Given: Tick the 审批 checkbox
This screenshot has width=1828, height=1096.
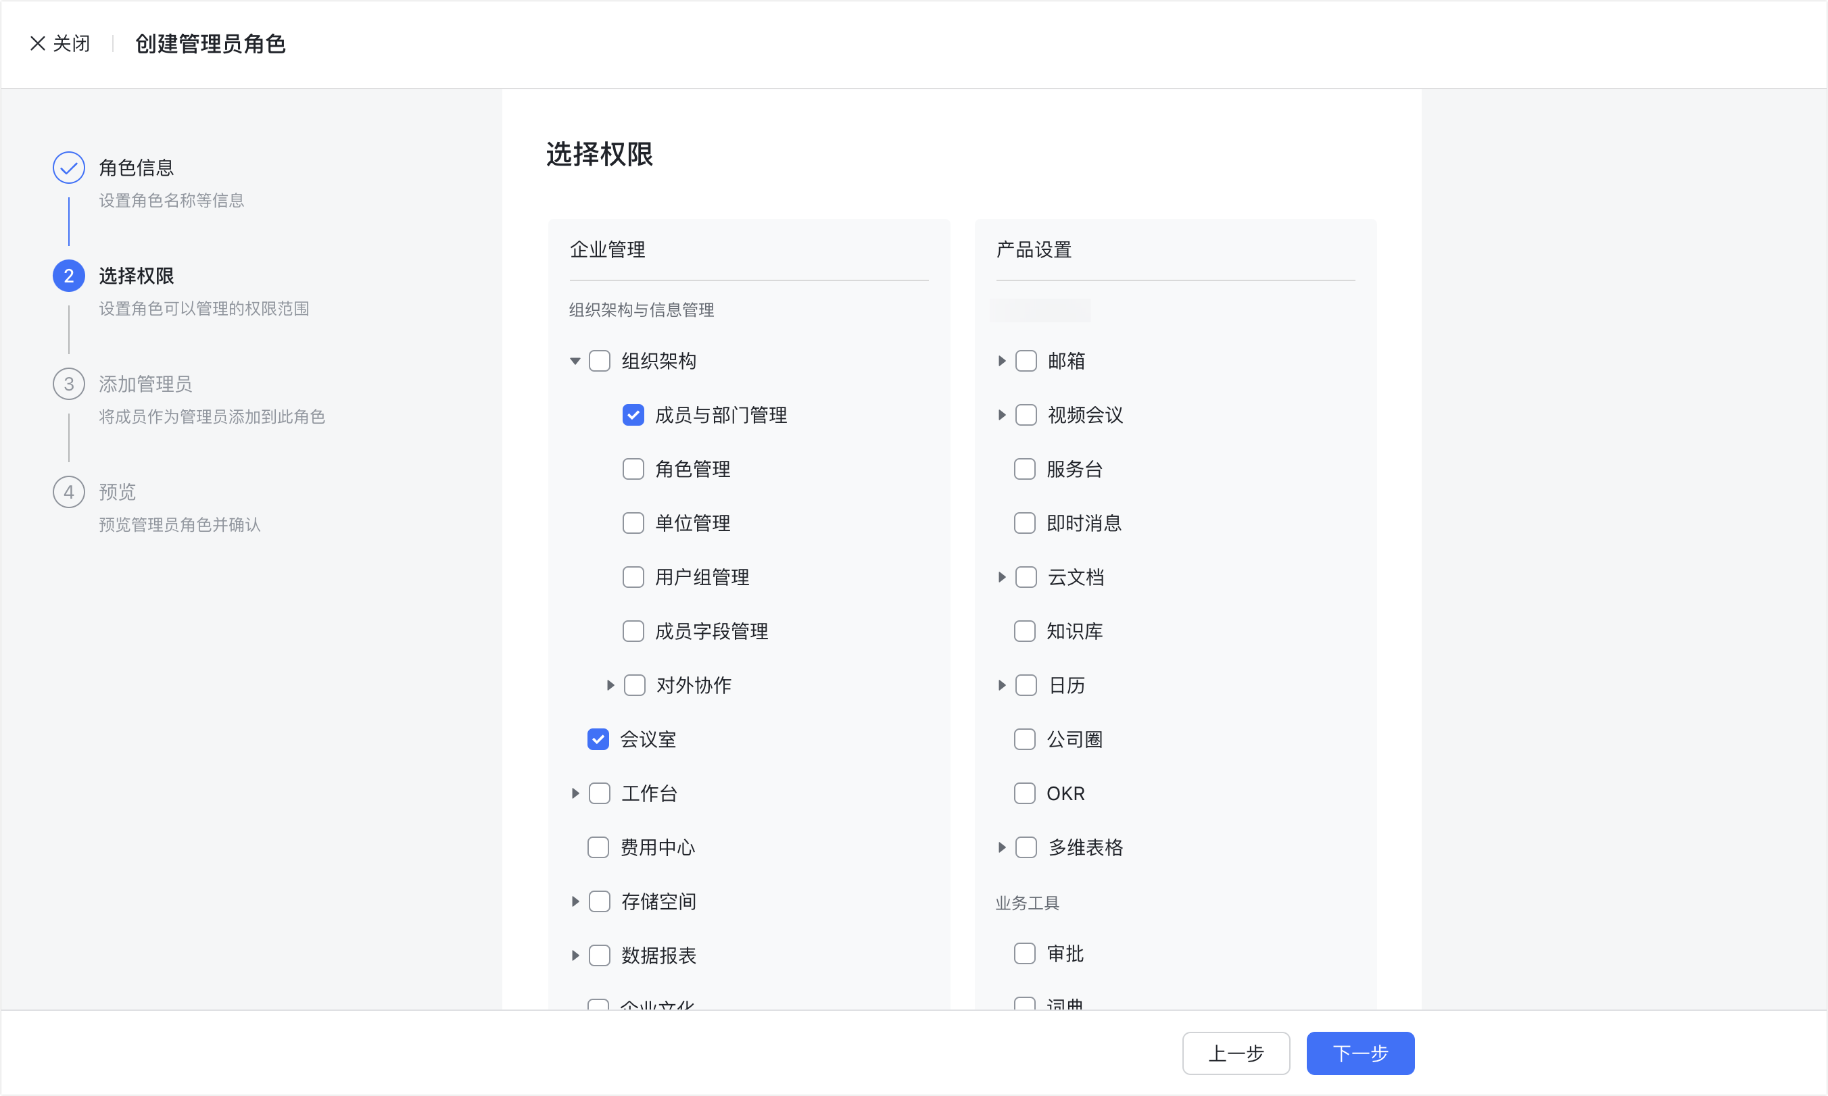Looking at the screenshot, I should [1025, 953].
